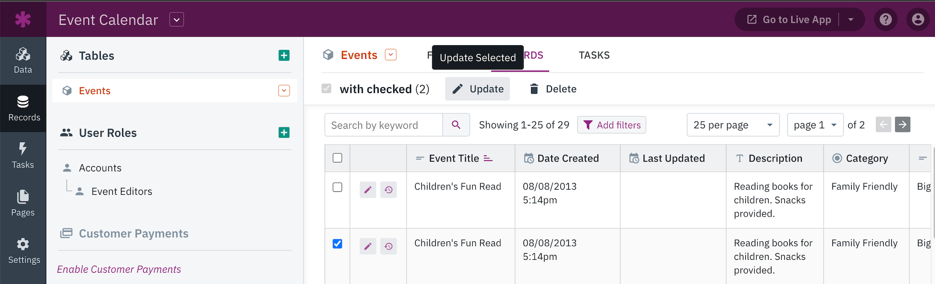Click the Add filters button
935x284 pixels.
click(x=612, y=125)
